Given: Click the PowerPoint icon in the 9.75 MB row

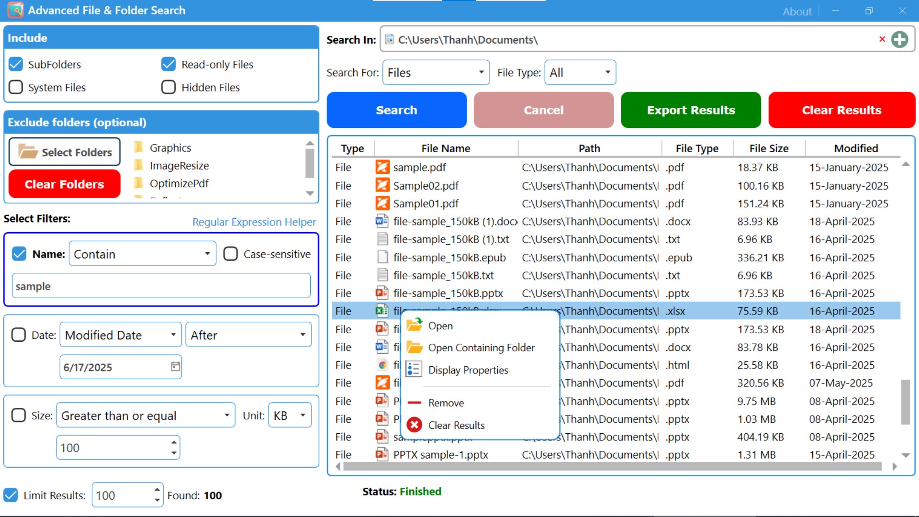Looking at the screenshot, I should click(382, 401).
